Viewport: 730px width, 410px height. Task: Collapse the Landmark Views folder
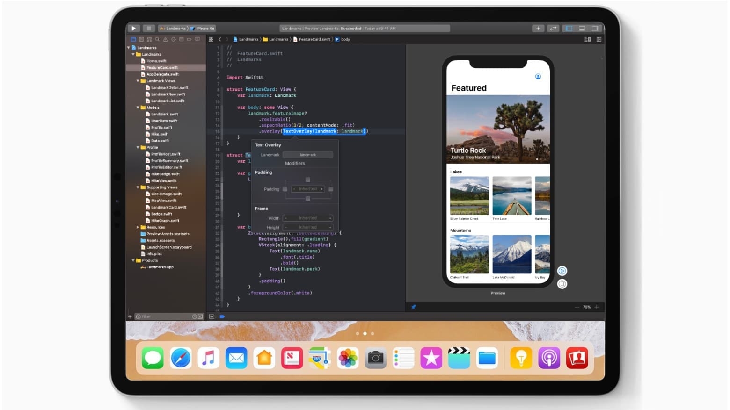(x=137, y=81)
